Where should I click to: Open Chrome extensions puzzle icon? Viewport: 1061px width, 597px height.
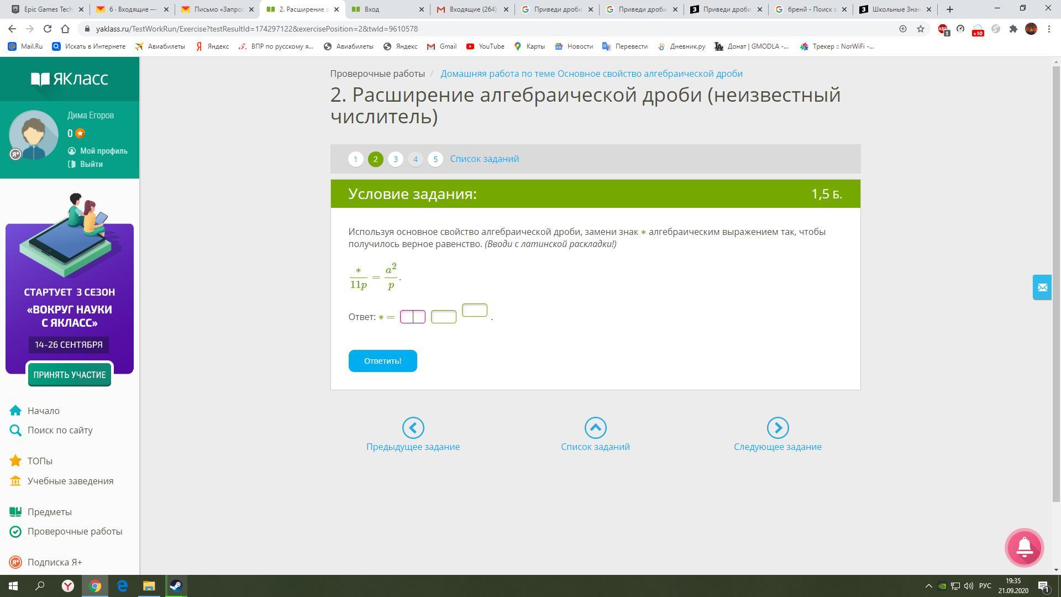click(x=1013, y=29)
